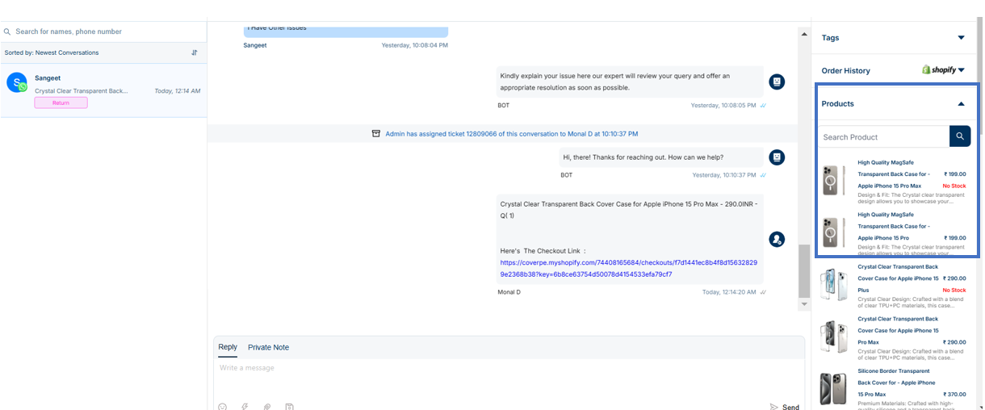The width and height of the screenshot is (985, 410).
Task: Open the emoji picker in reply toolbar
Action: (223, 407)
